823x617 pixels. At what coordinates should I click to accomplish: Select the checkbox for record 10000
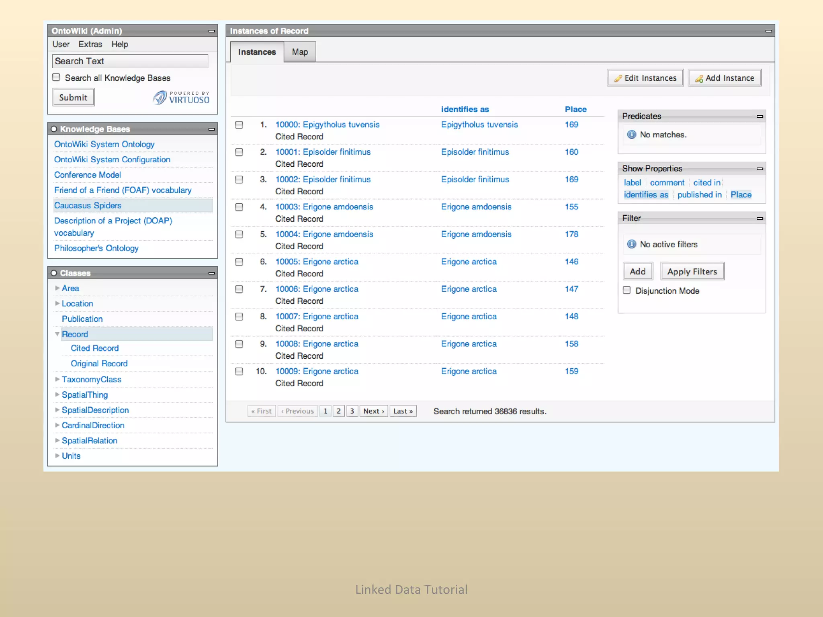coord(239,125)
